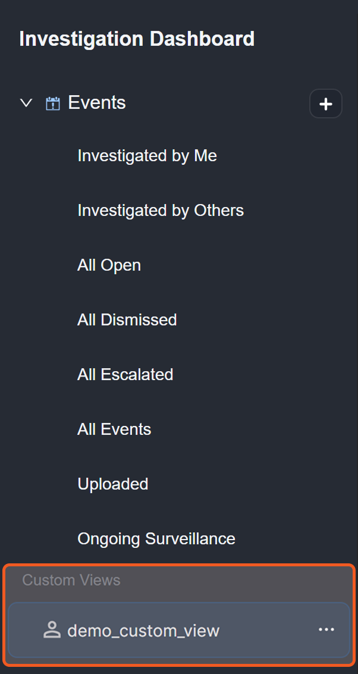Open the Investigated by Others view
The image size is (358, 674).
click(x=161, y=211)
